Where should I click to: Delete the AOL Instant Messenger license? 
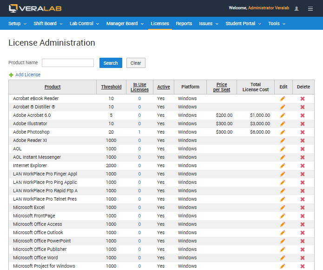click(x=303, y=157)
